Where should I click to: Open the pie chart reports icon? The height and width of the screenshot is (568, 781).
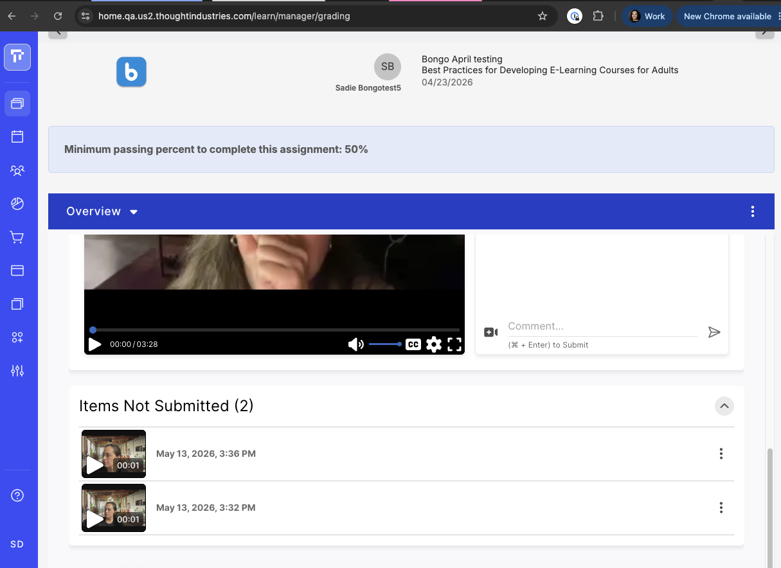pos(17,204)
